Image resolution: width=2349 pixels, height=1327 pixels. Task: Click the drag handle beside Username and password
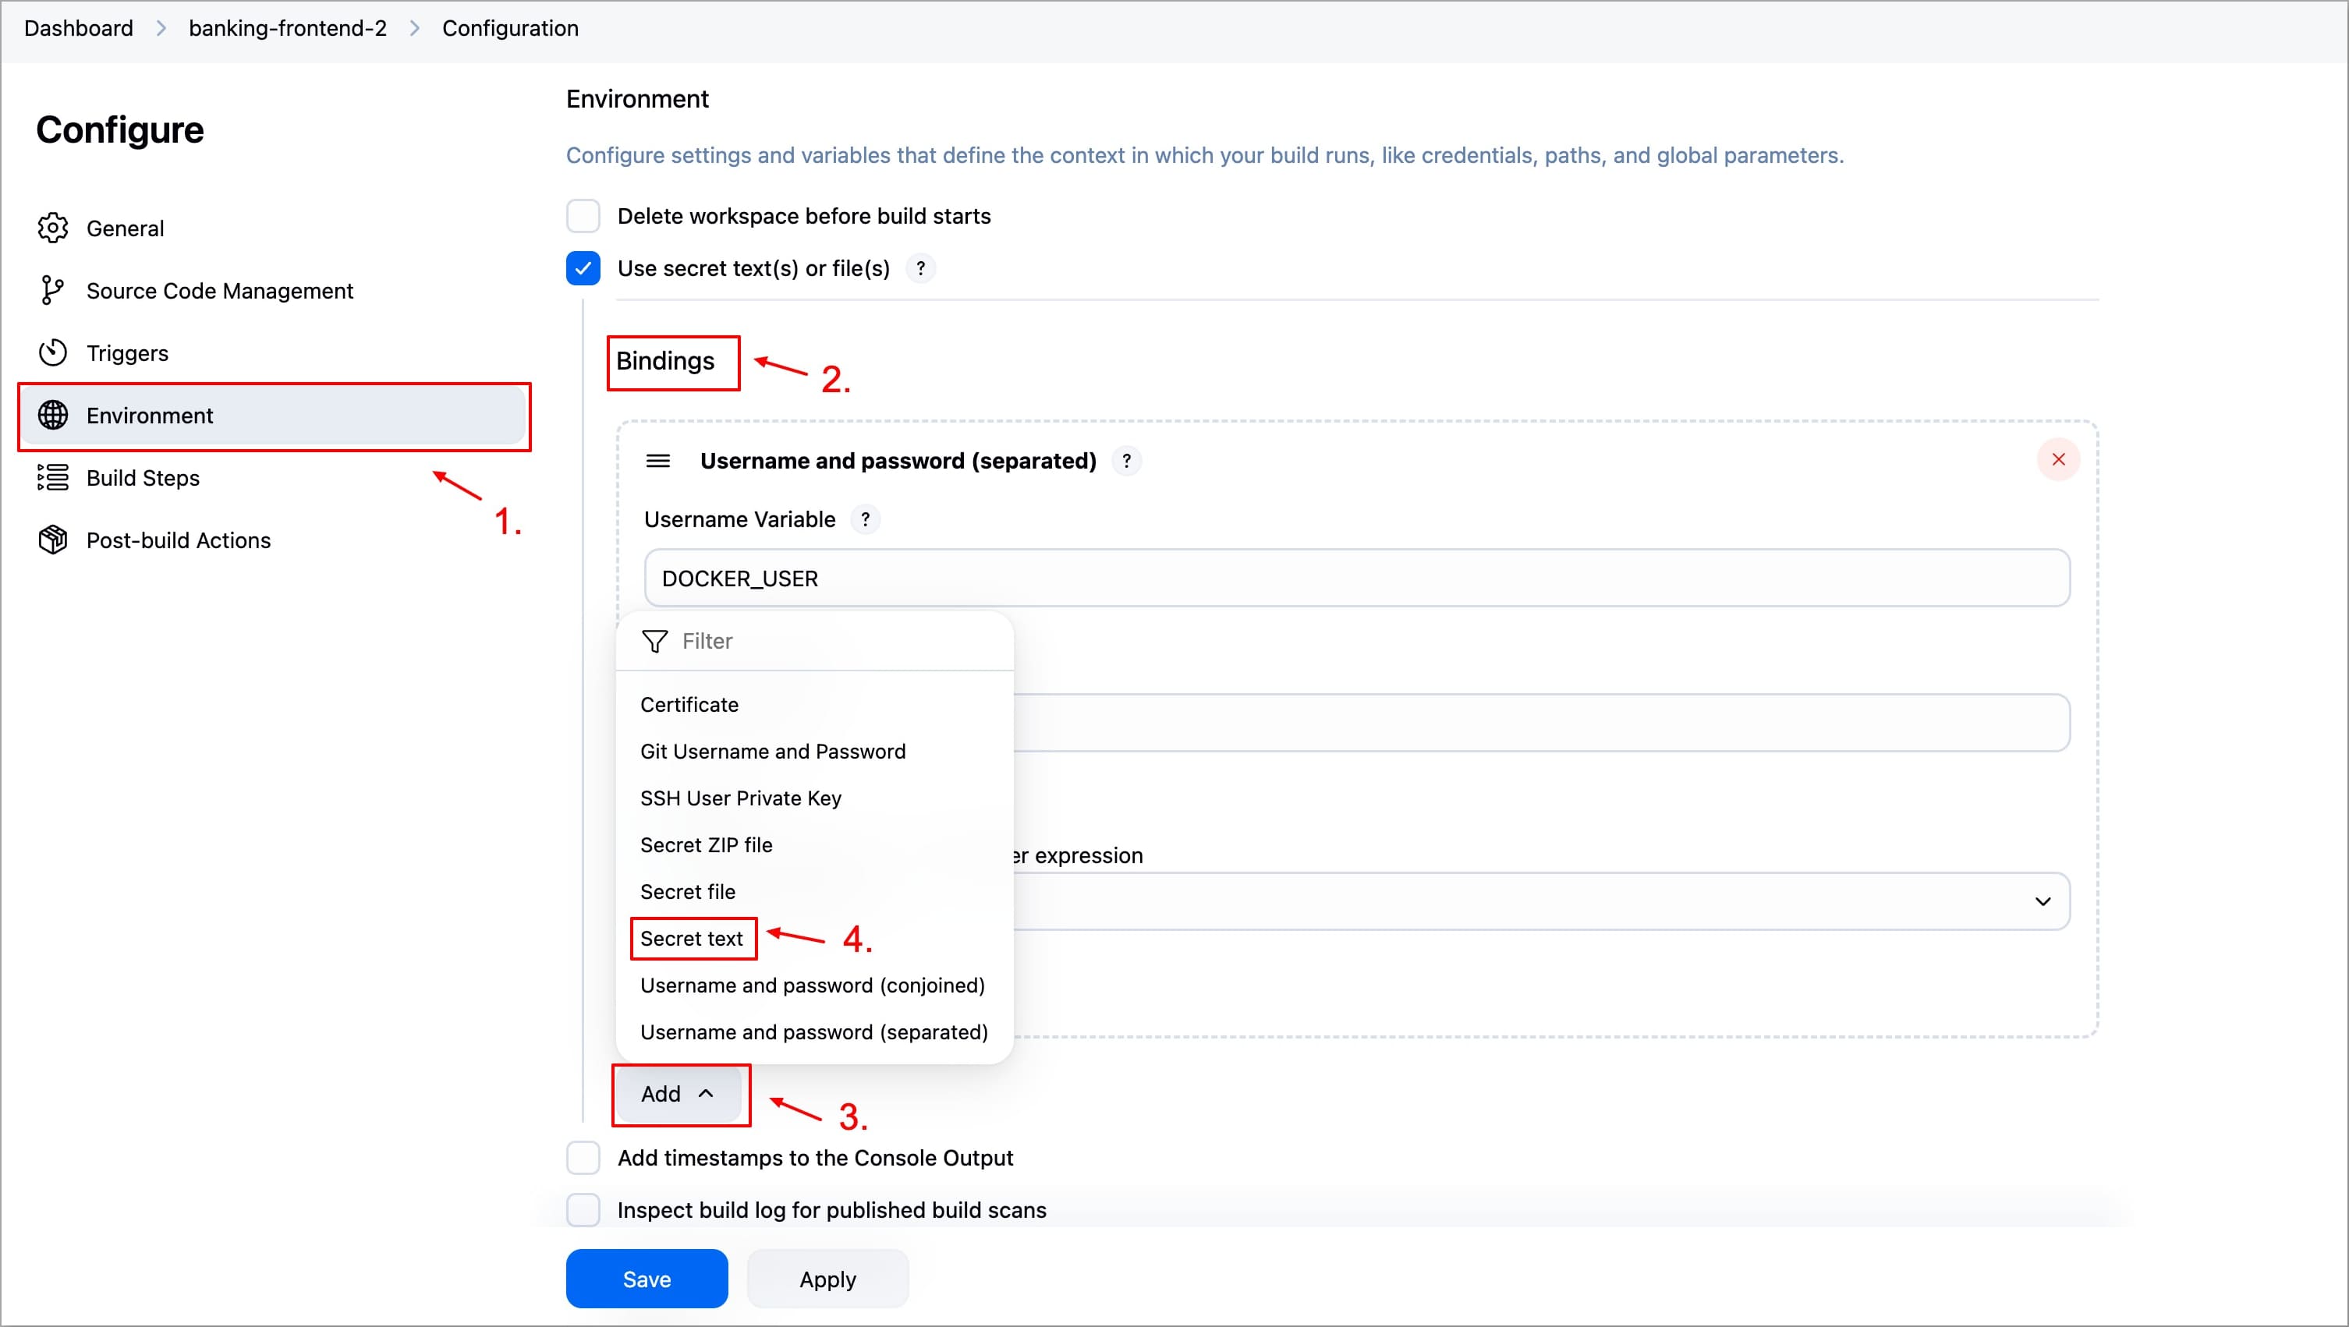click(657, 461)
